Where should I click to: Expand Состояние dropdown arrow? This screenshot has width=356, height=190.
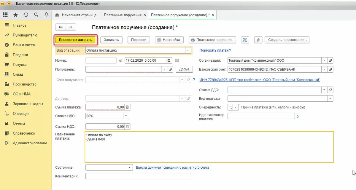point(130,167)
